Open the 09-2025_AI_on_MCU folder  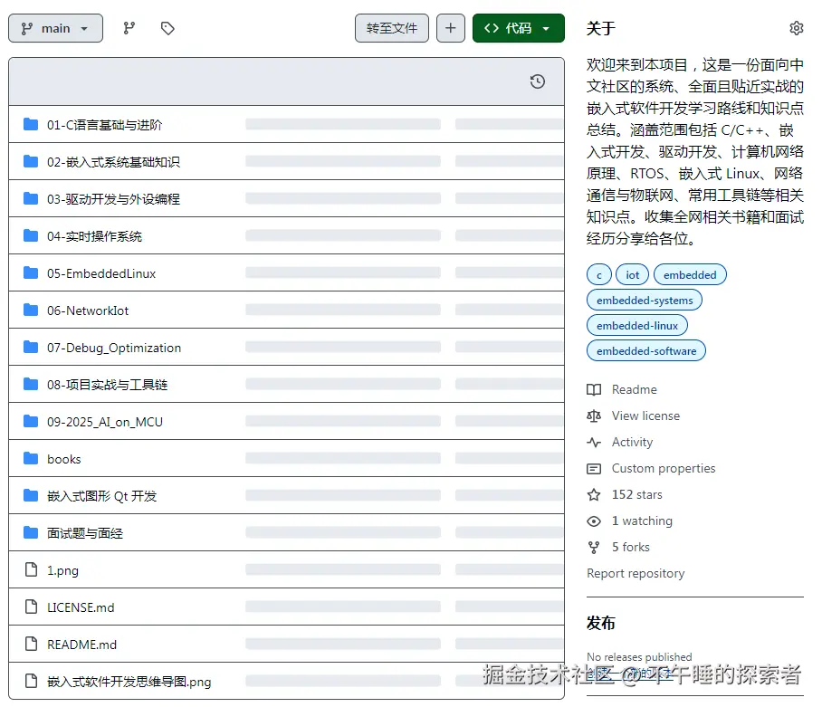point(105,423)
